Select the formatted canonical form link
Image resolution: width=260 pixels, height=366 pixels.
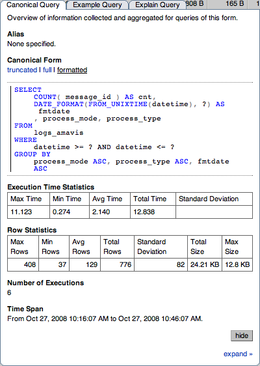pyautogui.click(x=72, y=70)
